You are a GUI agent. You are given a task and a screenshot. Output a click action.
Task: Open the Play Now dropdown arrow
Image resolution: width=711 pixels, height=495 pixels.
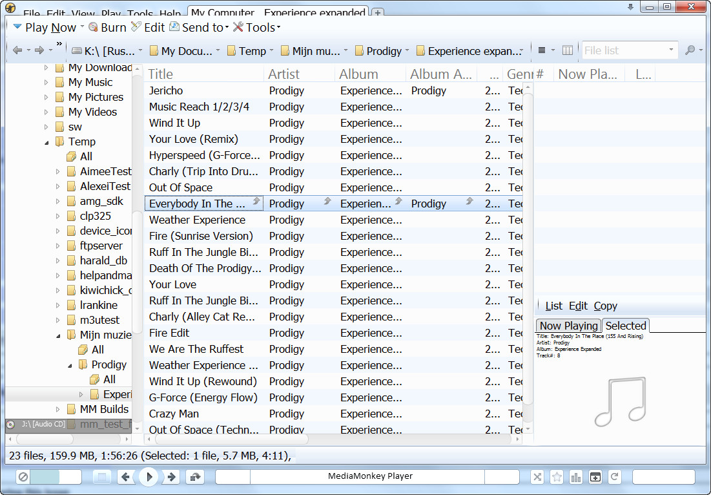tap(82, 28)
